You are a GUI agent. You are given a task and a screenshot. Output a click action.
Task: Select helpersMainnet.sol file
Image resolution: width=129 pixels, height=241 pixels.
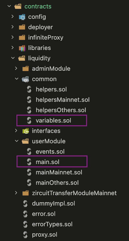point(63,100)
